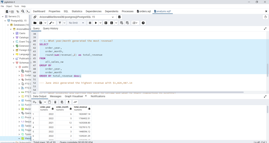Viewport: 269px width, 143px height.
Task: Click the Help question mark icon
Action: (x=143, y=23)
